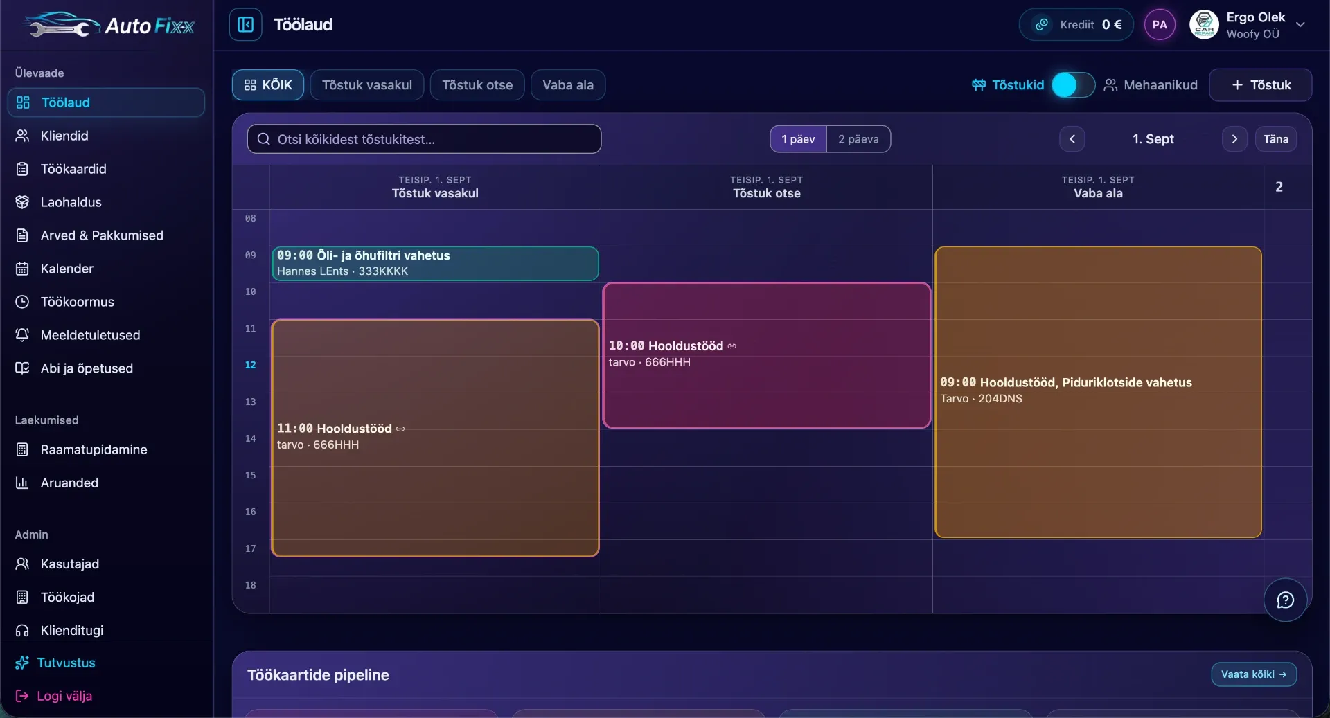Open Töökoormus workload view
The width and height of the screenshot is (1330, 718).
[106, 302]
